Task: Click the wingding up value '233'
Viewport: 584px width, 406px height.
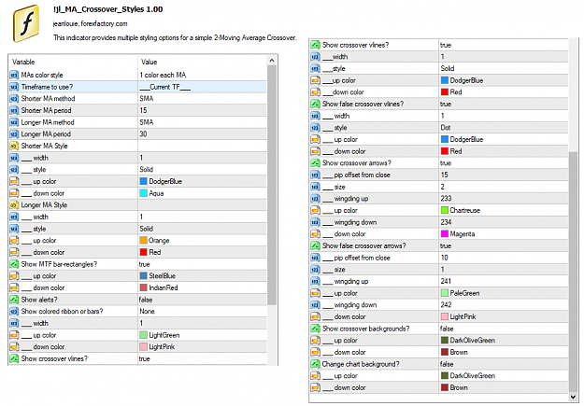Action: pos(447,199)
